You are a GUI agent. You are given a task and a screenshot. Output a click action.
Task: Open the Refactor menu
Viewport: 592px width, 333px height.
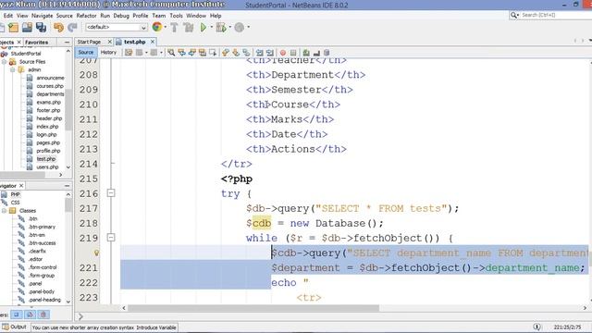click(86, 16)
